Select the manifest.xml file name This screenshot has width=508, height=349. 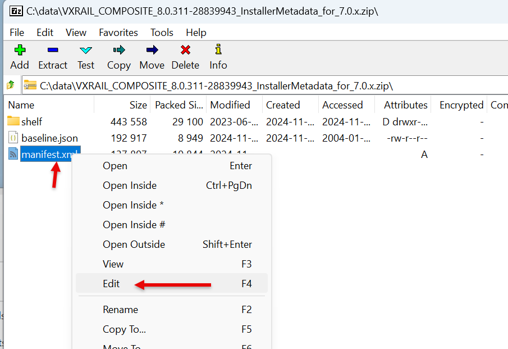click(50, 154)
